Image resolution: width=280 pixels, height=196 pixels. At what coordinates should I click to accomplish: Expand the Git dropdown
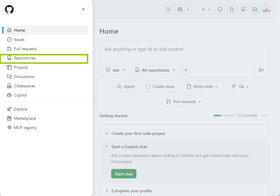[x=241, y=86]
